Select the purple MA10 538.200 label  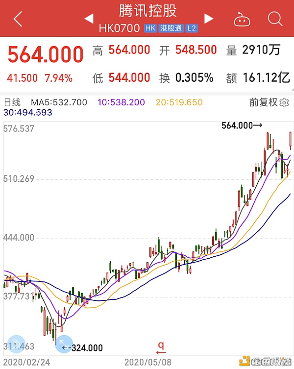pos(121,102)
